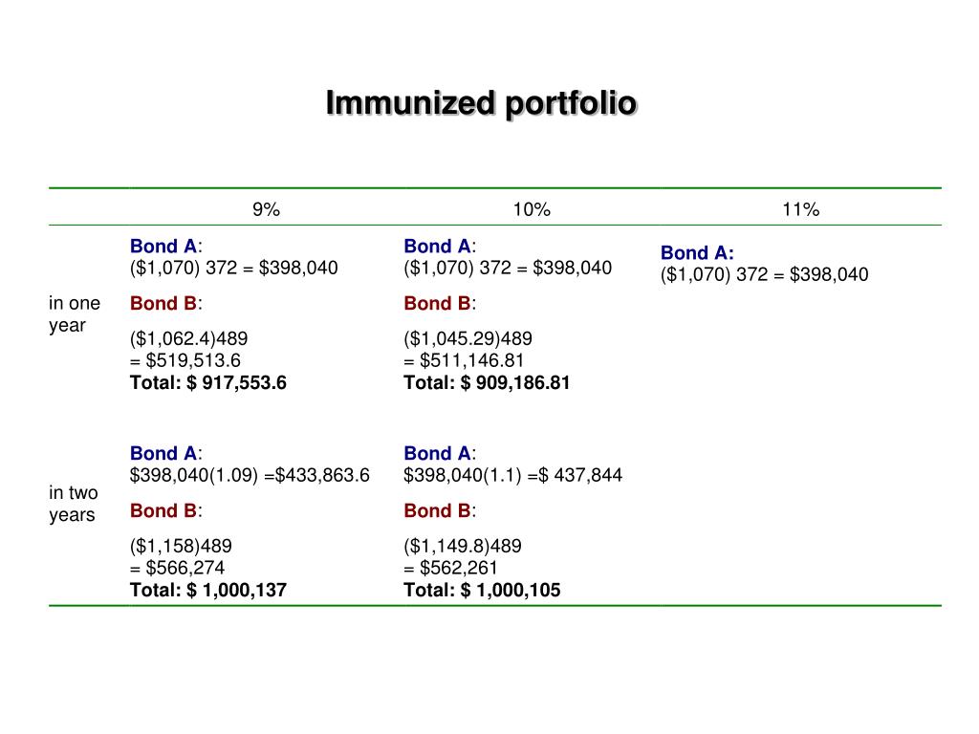Select the = $562,261 result
979x734 pixels.
pos(451,569)
